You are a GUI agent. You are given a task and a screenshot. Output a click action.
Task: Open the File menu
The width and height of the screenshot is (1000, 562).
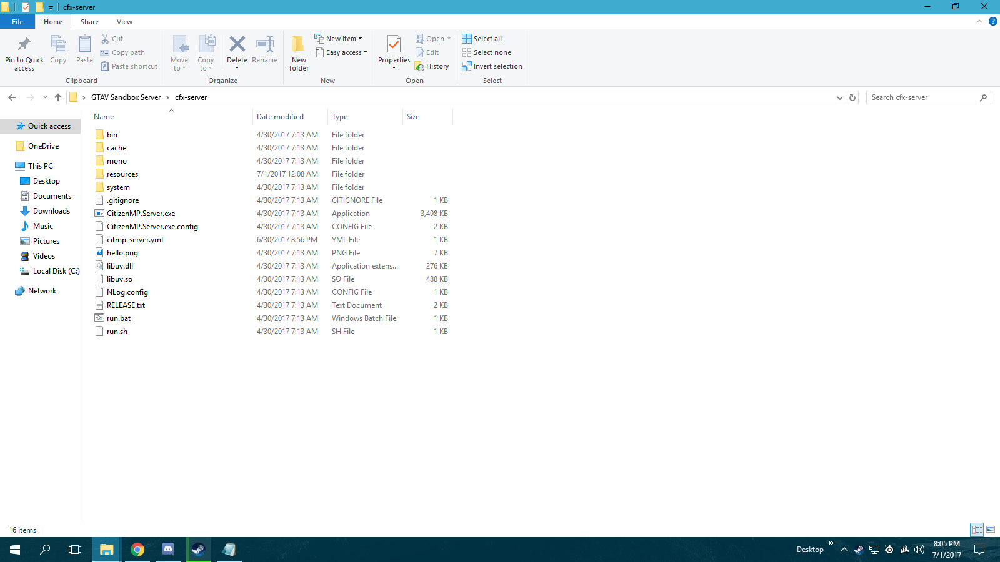[17, 22]
